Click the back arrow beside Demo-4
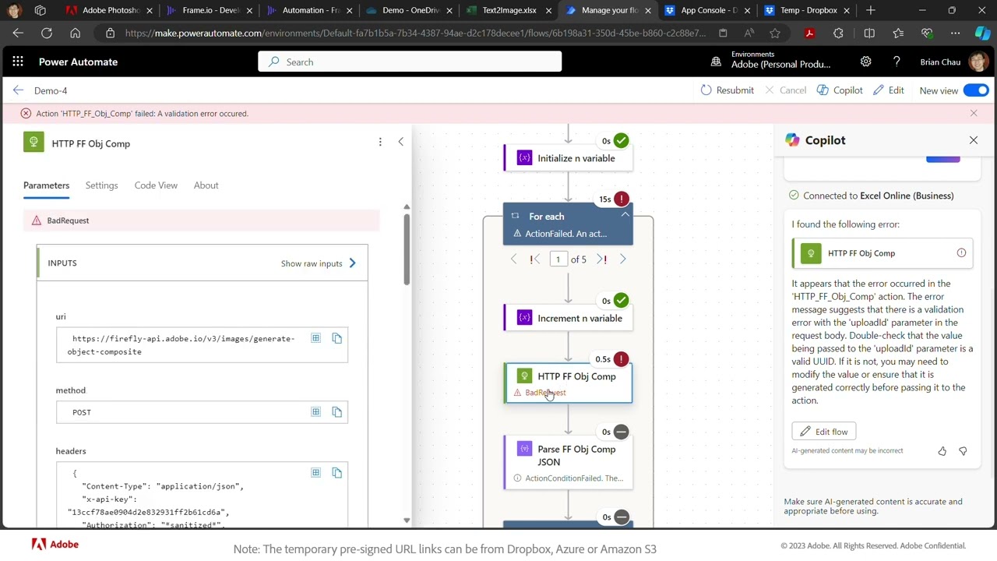The height and width of the screenshot is (561, 997). [18, 90]
